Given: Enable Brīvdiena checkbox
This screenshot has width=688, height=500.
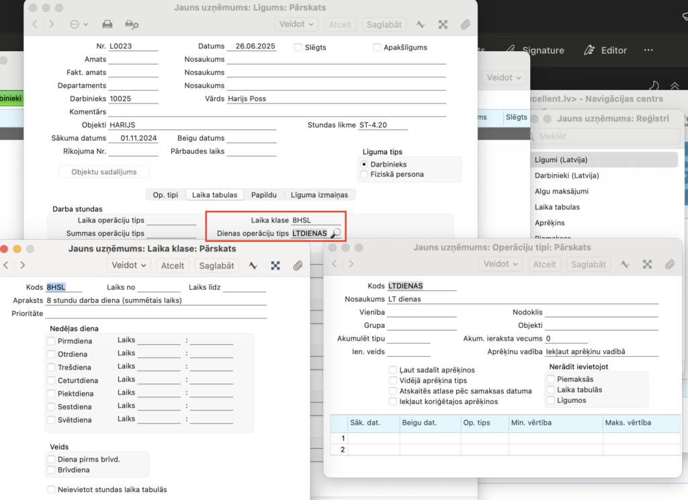Looking at the screenshot, I should [x=51, y=470].
